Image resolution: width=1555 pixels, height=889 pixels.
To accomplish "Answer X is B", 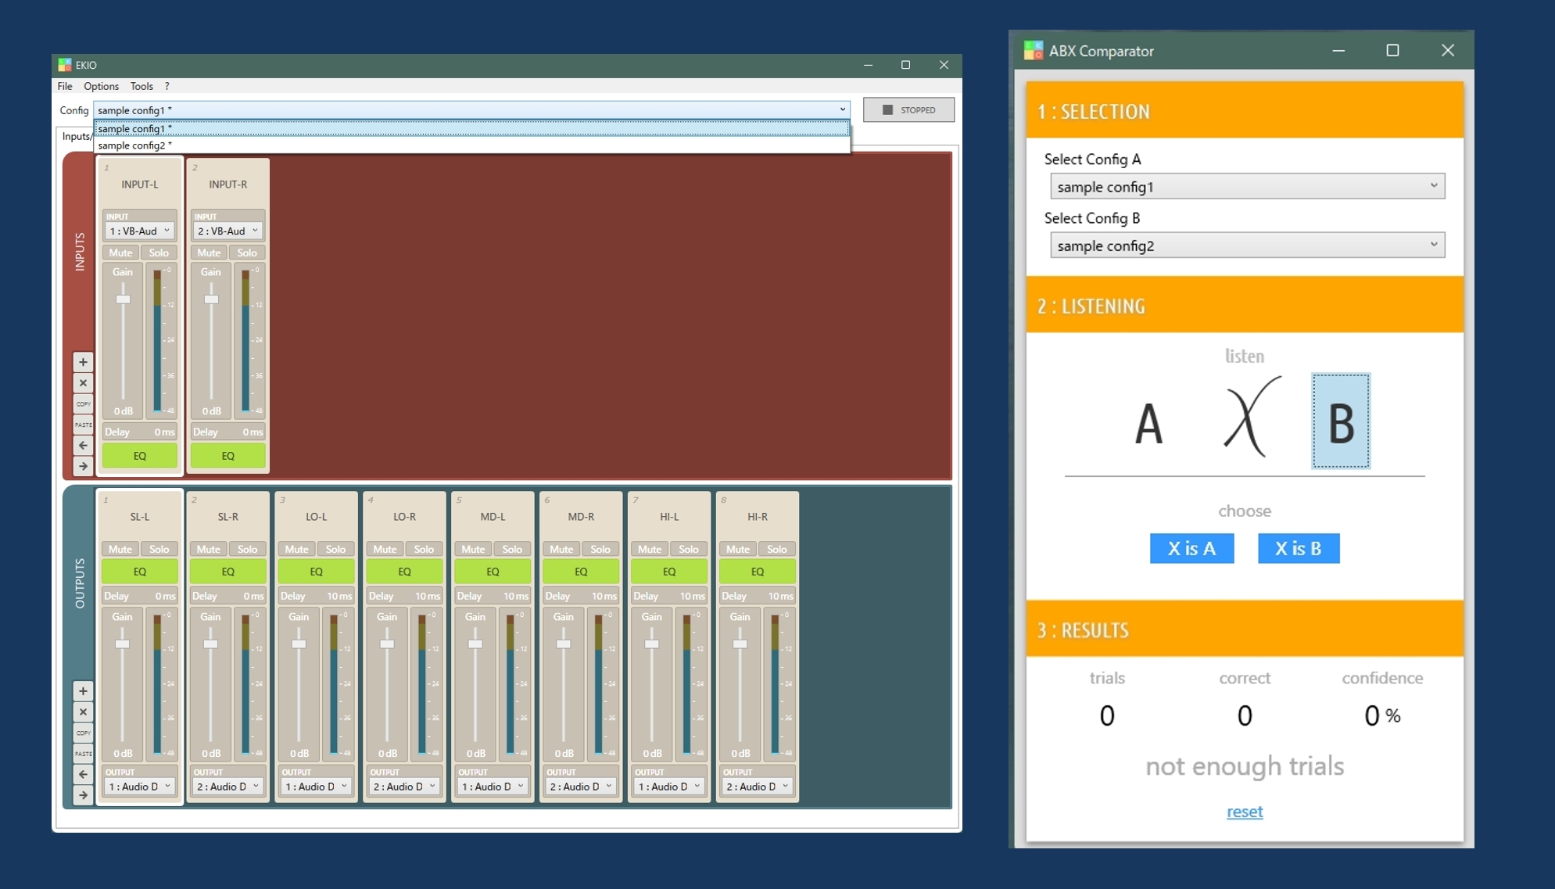I will tap(1299, 548).
